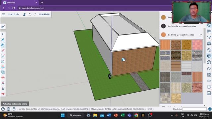Select the Arc drawing tool

[3, 56]
